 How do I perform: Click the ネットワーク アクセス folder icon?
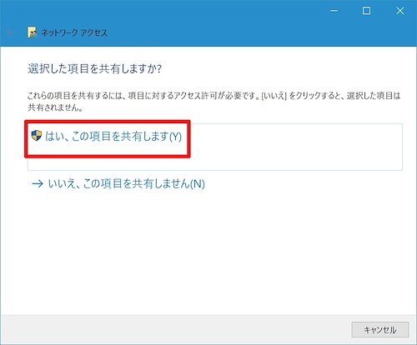(32, 32)
